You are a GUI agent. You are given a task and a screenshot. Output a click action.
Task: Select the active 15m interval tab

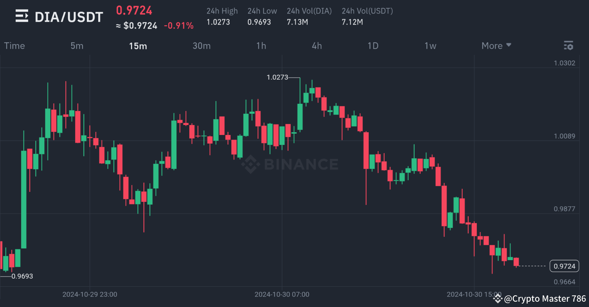[138, 45]
